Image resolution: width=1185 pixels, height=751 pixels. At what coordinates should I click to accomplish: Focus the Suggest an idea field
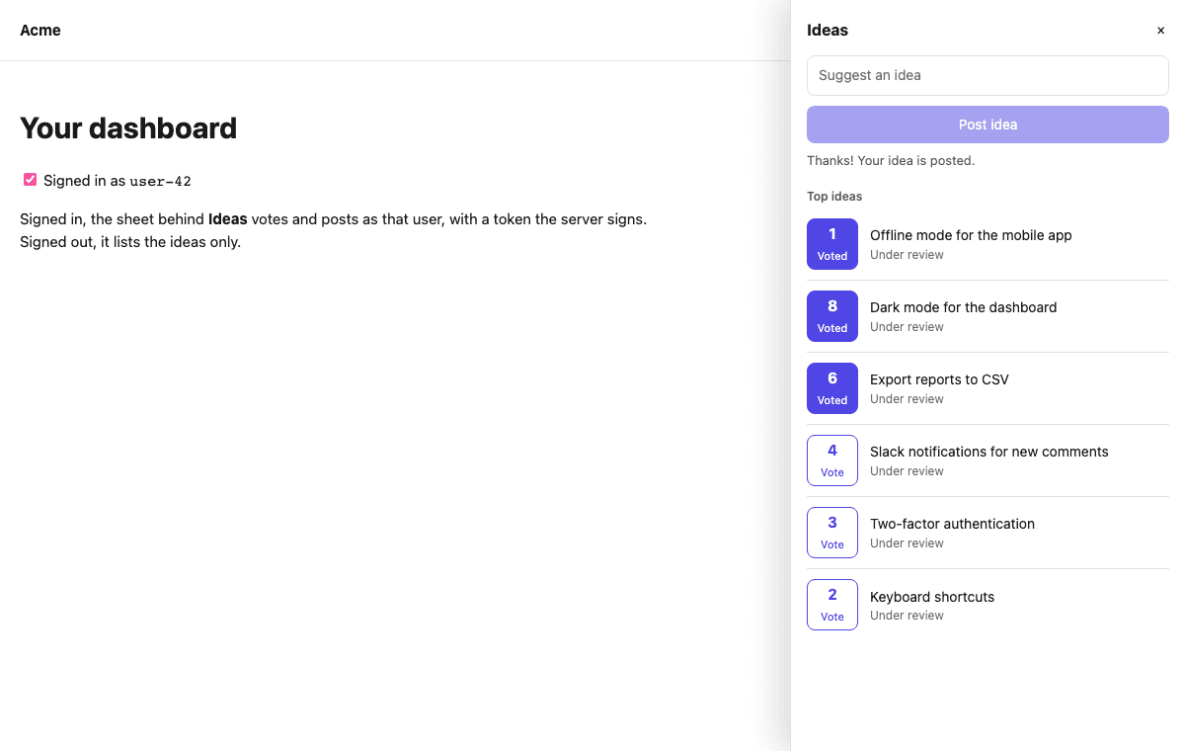point(987,75)
